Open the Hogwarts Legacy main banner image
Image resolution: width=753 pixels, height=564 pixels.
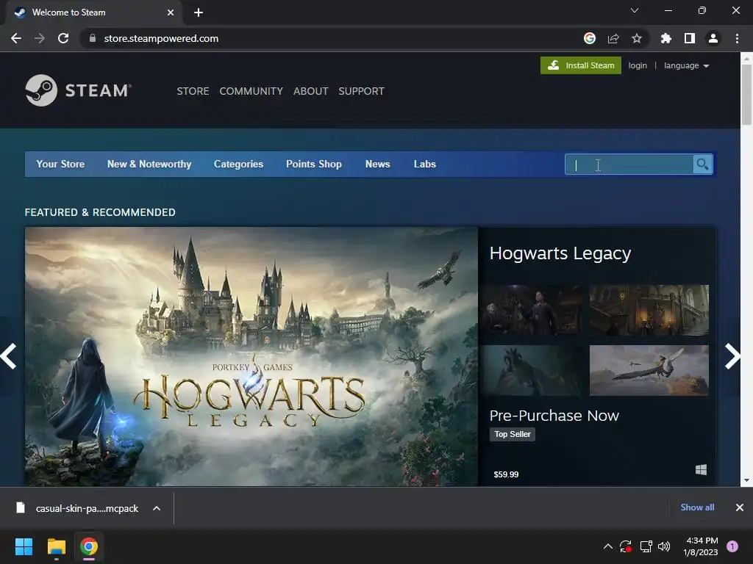pos(251,356)
